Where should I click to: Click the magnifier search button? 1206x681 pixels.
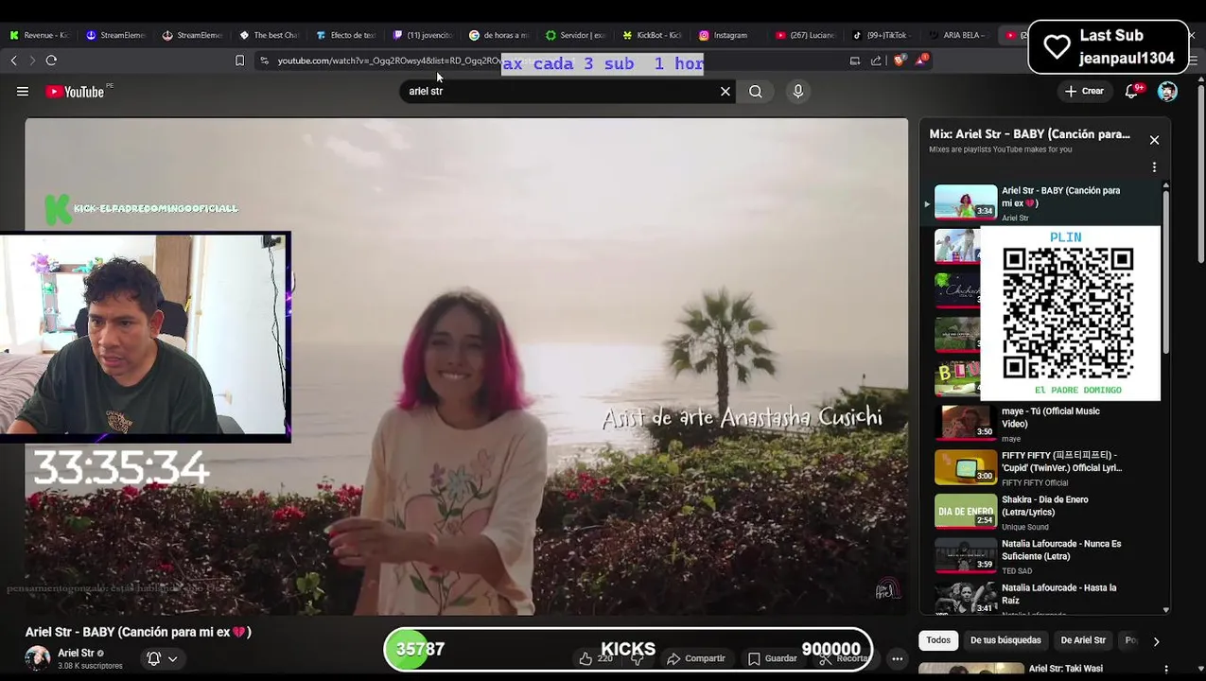pyautogui.click(x=756, y=92)
